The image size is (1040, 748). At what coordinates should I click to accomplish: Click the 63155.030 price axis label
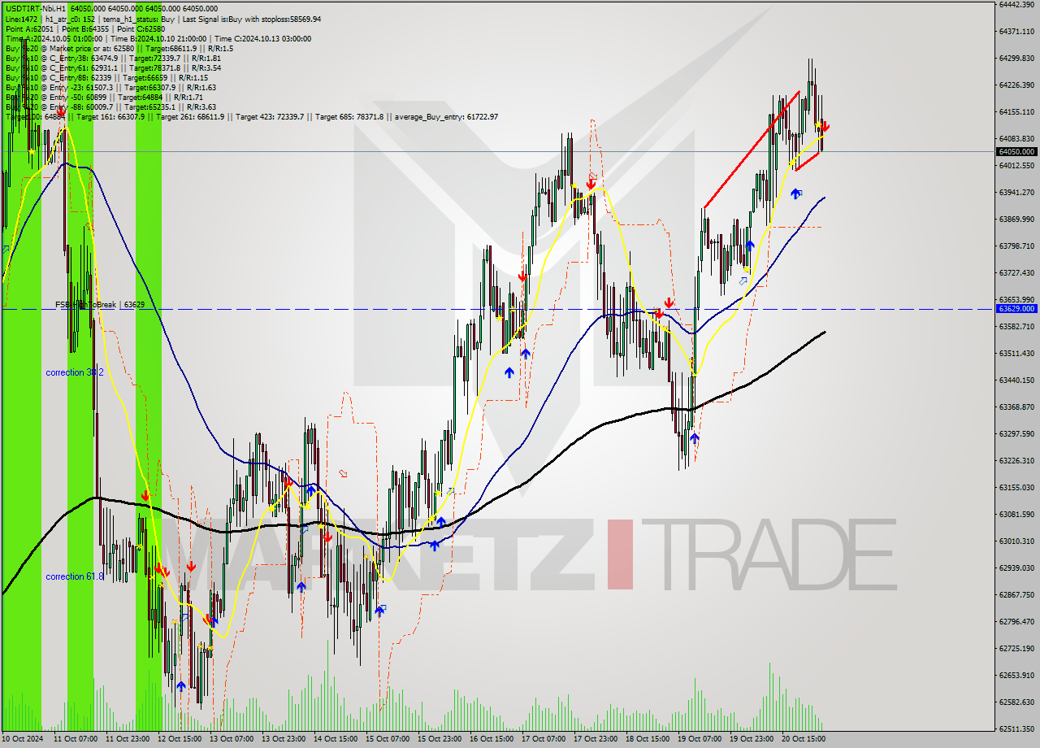point(1016,487)
